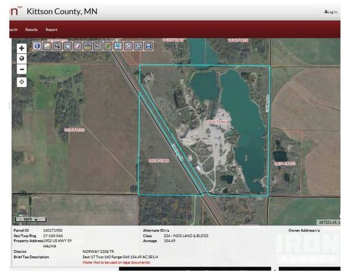
Task: Open the Report tab
Action: [52, 29]
